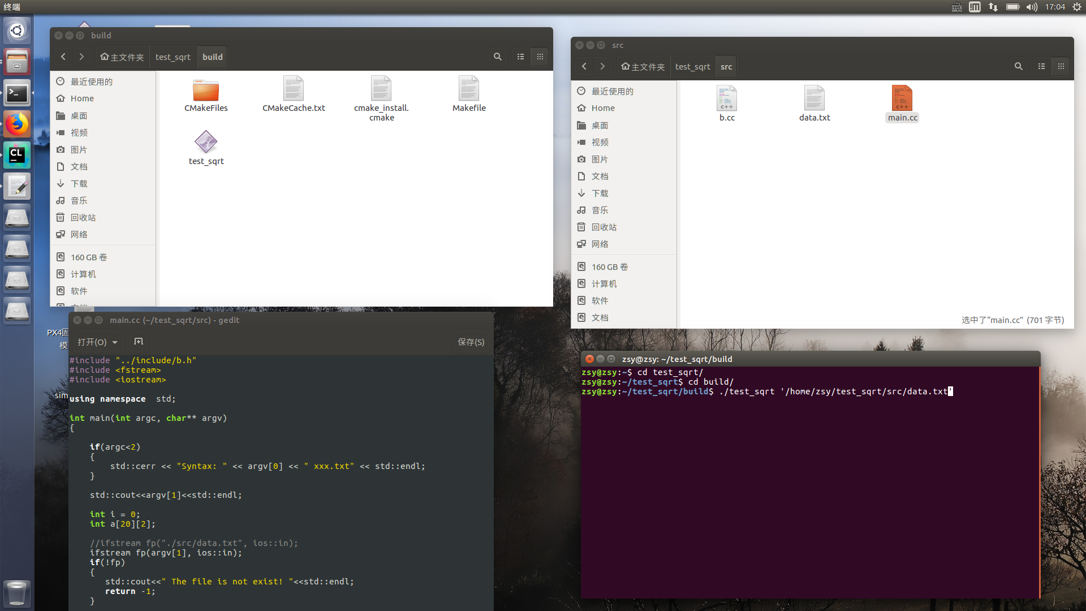Switch src window to list view
The image size is (1086, 611).
[x=1041, y=66]
